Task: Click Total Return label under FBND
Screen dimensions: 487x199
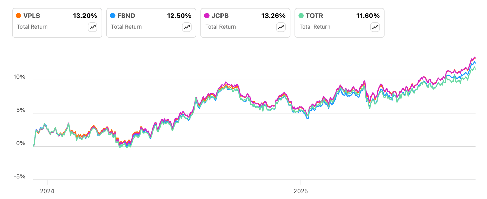Action: (126, 27)
